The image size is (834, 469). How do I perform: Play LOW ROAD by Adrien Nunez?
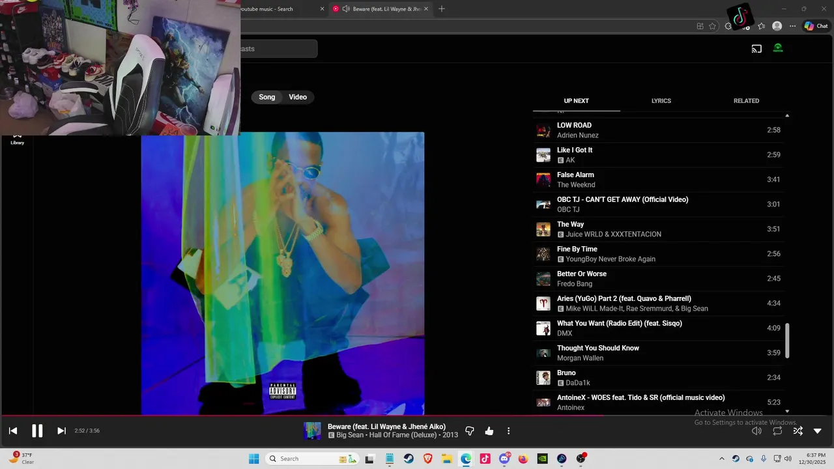[658, 130]
